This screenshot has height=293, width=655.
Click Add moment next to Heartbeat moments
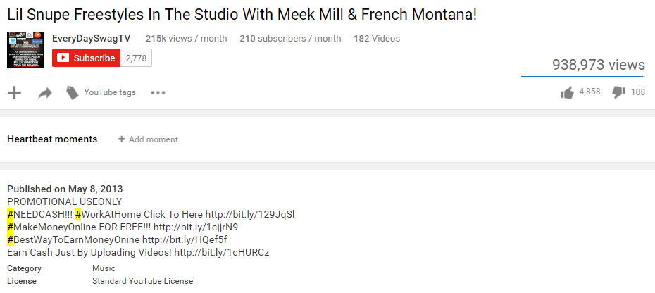click(148, 139)
